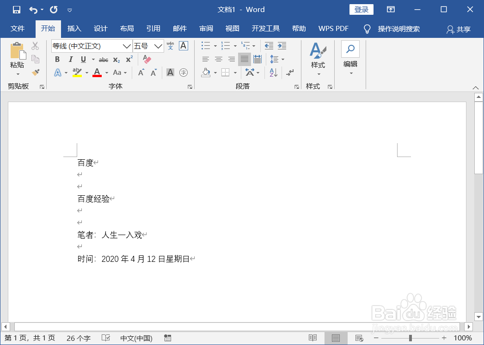Image resolution: width=484 pixels, height=345 pixels.
Task: Open the font dialog launcher
Action: [x=190, y=87]
